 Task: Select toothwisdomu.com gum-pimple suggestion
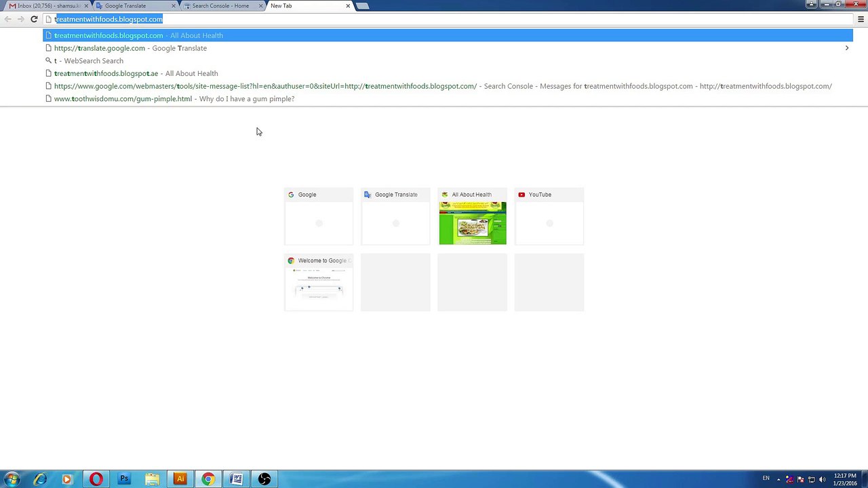448,99
